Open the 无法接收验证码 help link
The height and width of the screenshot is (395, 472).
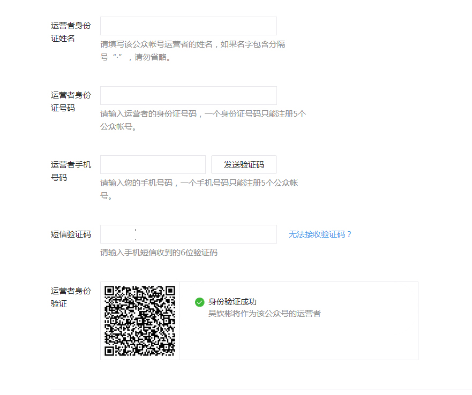coord(320,234)
